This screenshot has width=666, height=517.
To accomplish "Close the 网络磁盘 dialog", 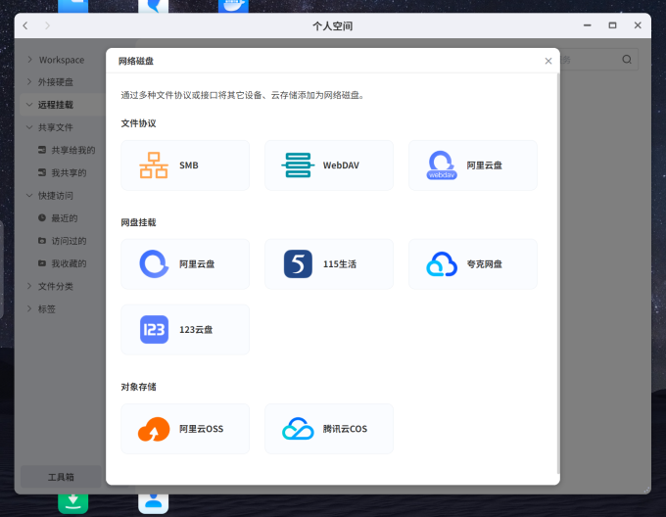I will (548, 61).
